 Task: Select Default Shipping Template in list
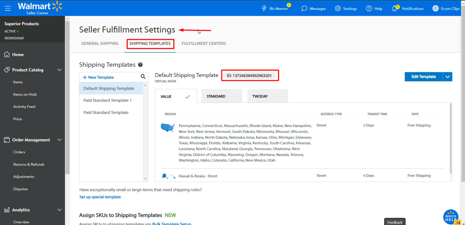point(111,88)
